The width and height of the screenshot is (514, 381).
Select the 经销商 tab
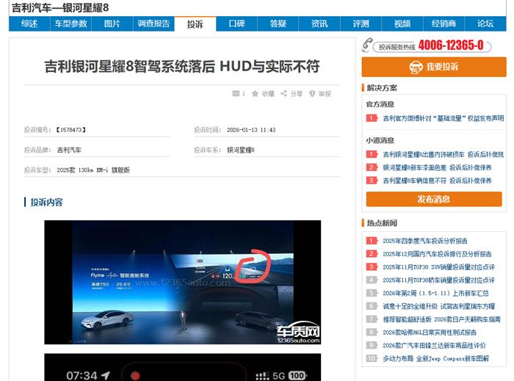444,23
